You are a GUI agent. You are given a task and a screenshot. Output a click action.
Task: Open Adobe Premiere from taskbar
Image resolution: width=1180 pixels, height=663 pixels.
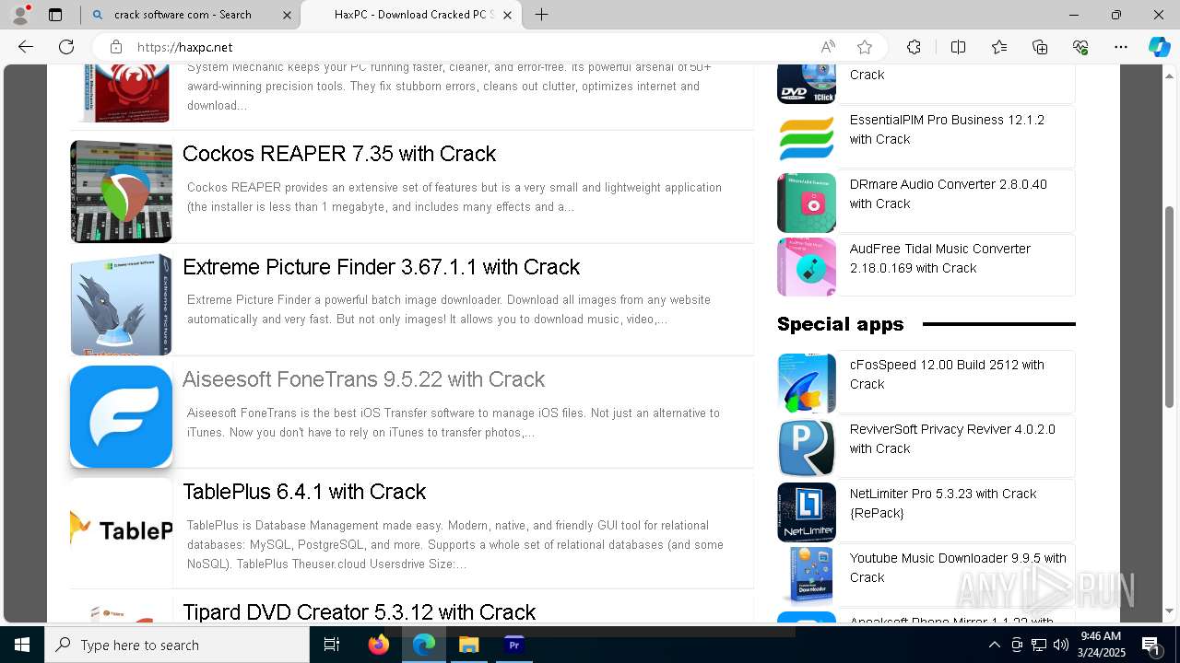click(x=513, y=645)
